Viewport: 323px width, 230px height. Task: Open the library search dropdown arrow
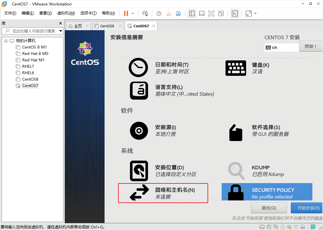pos(60,31)
